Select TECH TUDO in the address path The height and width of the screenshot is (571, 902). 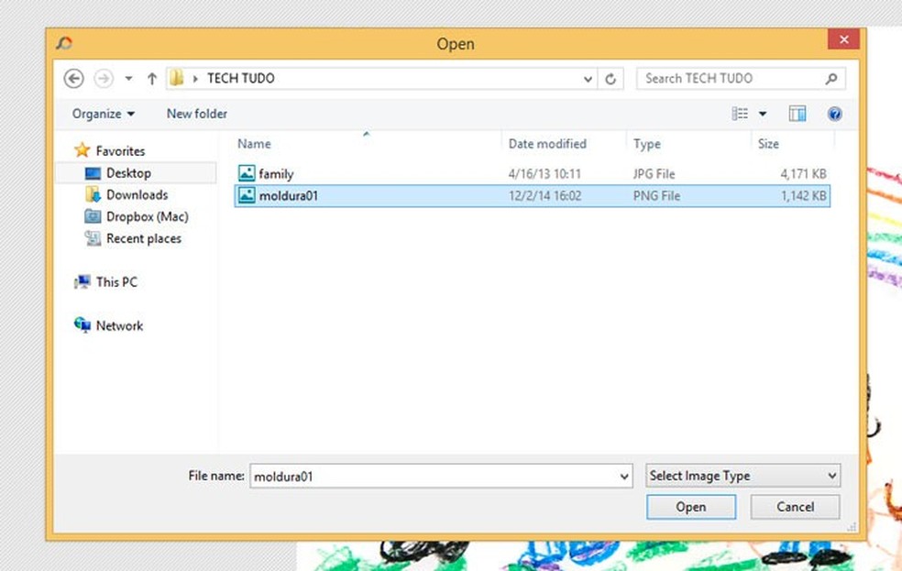pyautogui.click(x=240, y=78)
